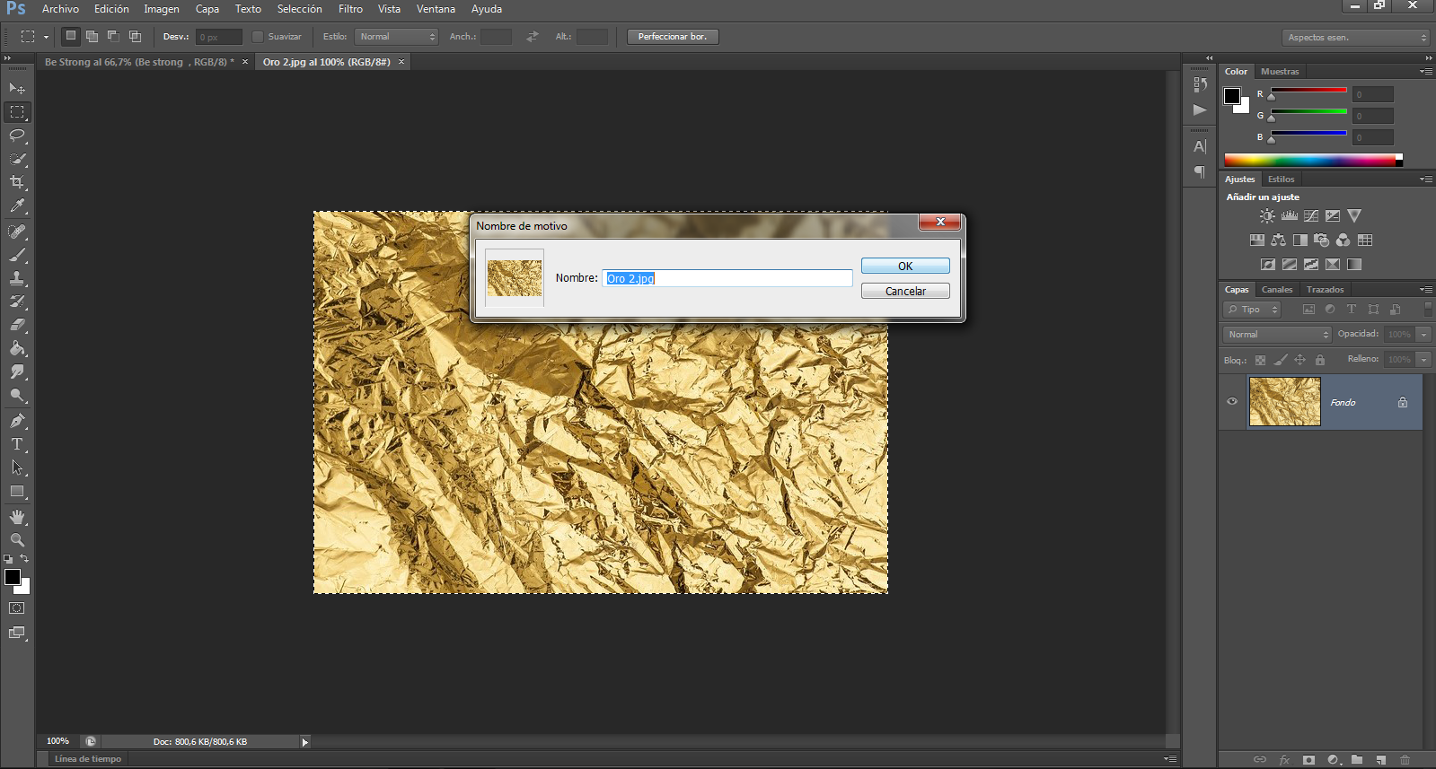This screenshot has height=769, width=1436.
Task: Open the Archivo menu
Action: (x=60, y=9)
